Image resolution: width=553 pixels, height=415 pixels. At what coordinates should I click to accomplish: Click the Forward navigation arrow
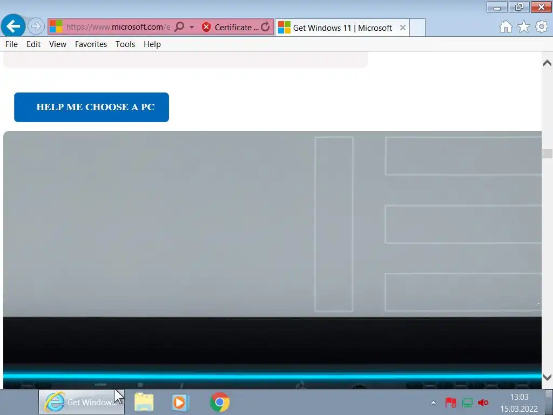pos(36,26)
